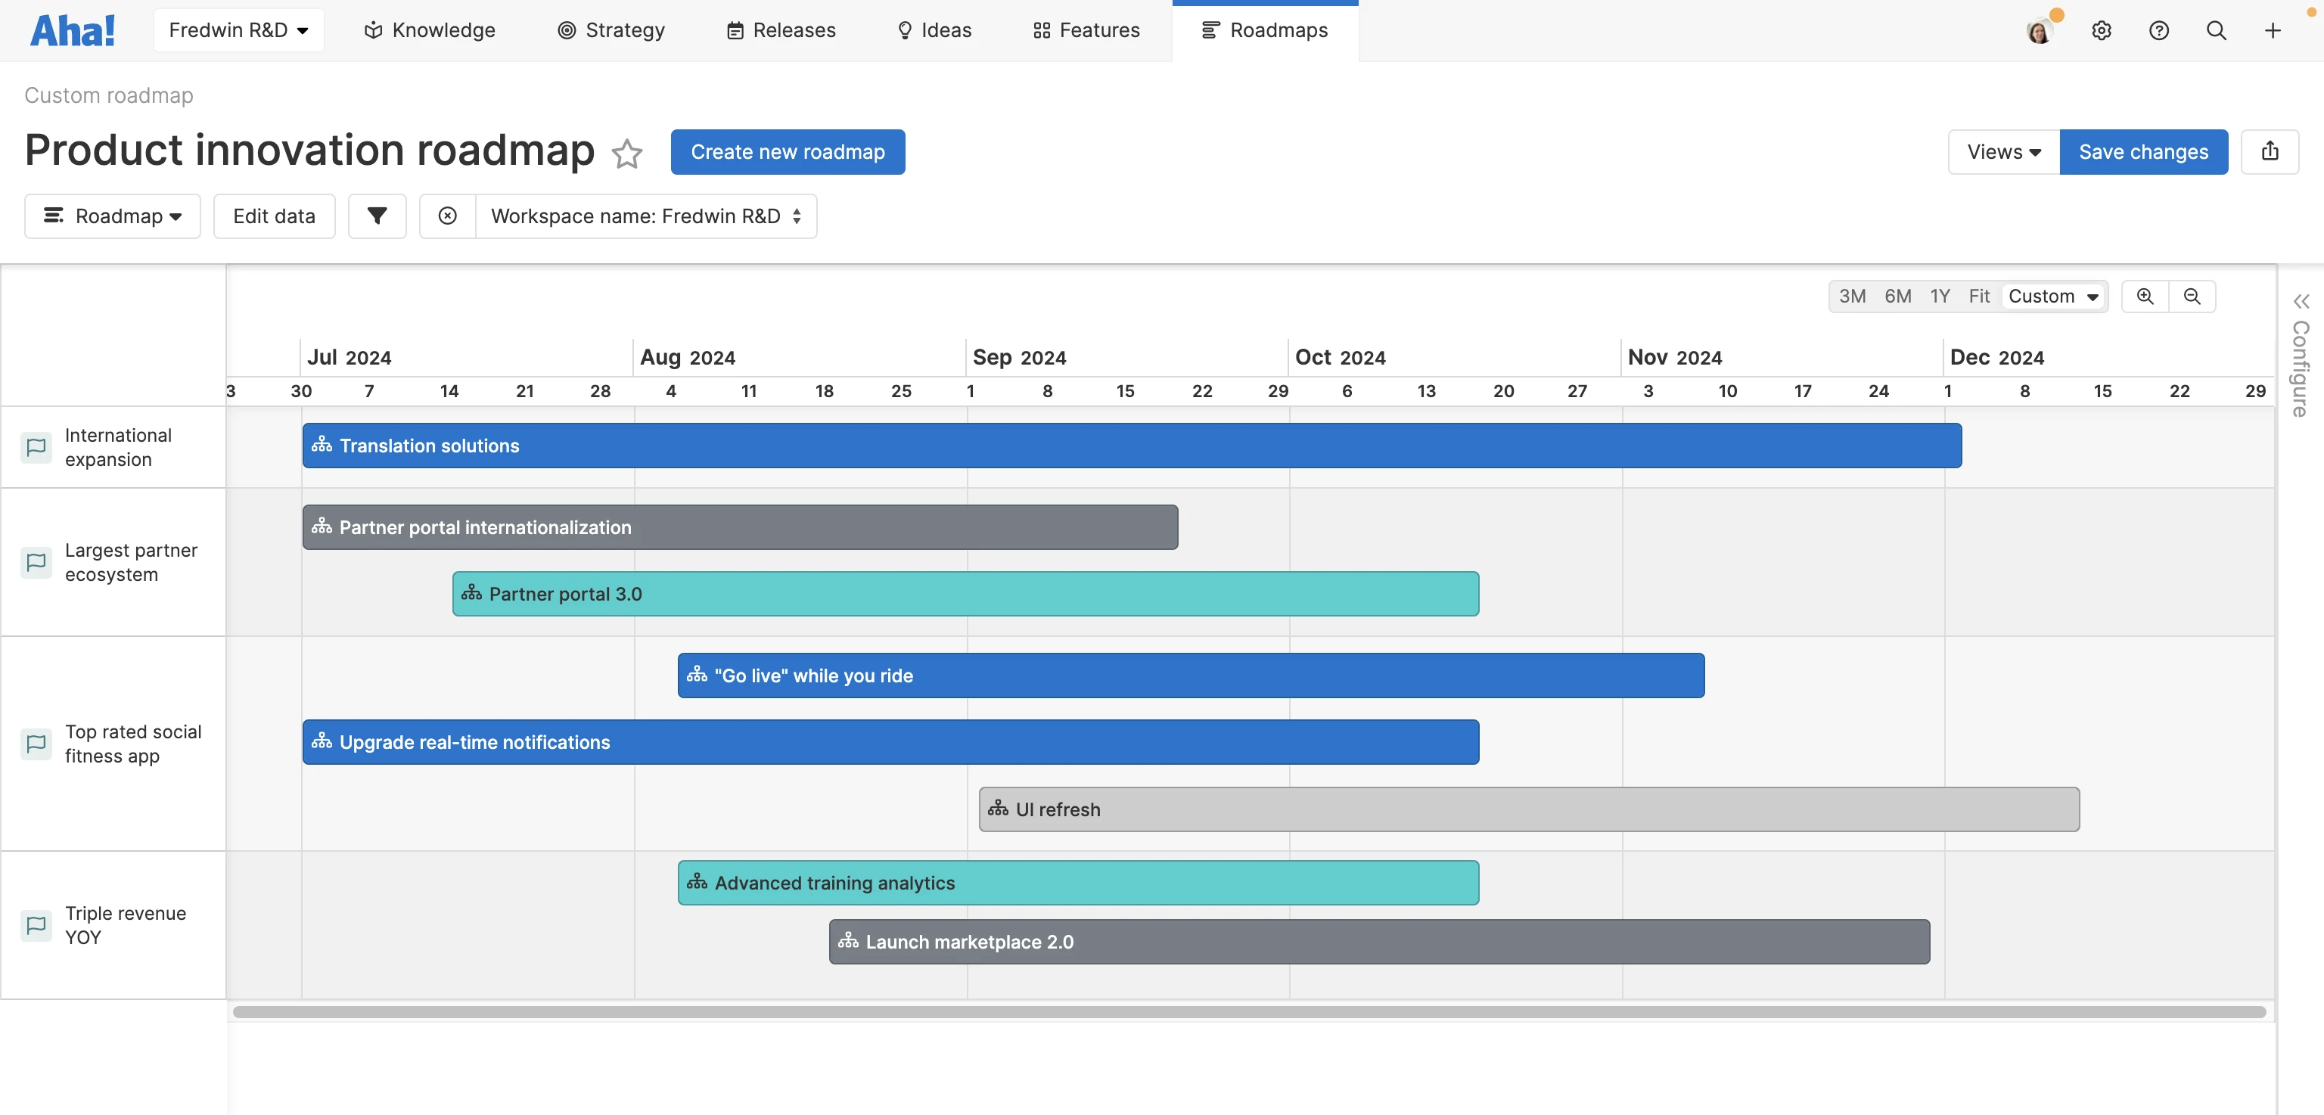Click the International expansion goal flag icon

point(36,446)
